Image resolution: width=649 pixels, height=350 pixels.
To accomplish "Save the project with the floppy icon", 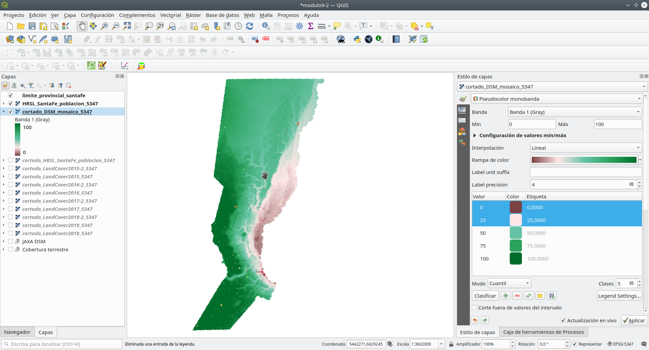I will coord(32,26).
